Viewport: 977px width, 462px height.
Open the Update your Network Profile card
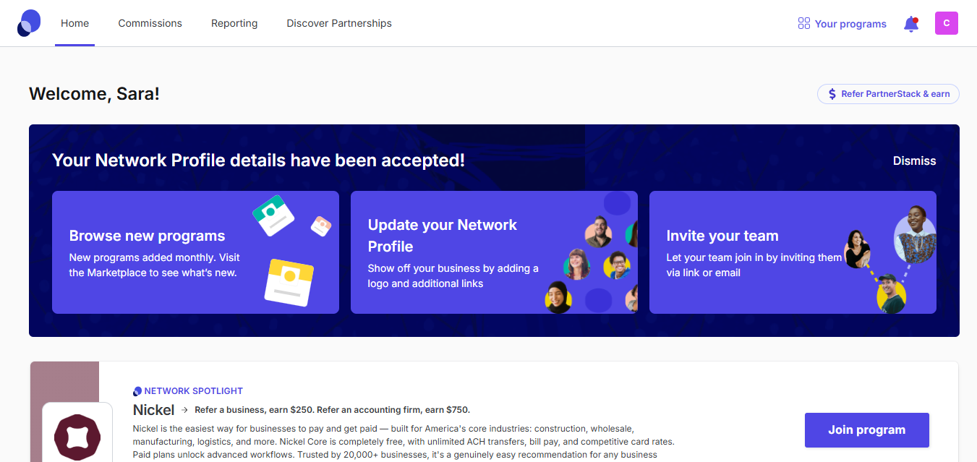click(x=494, y=252)
